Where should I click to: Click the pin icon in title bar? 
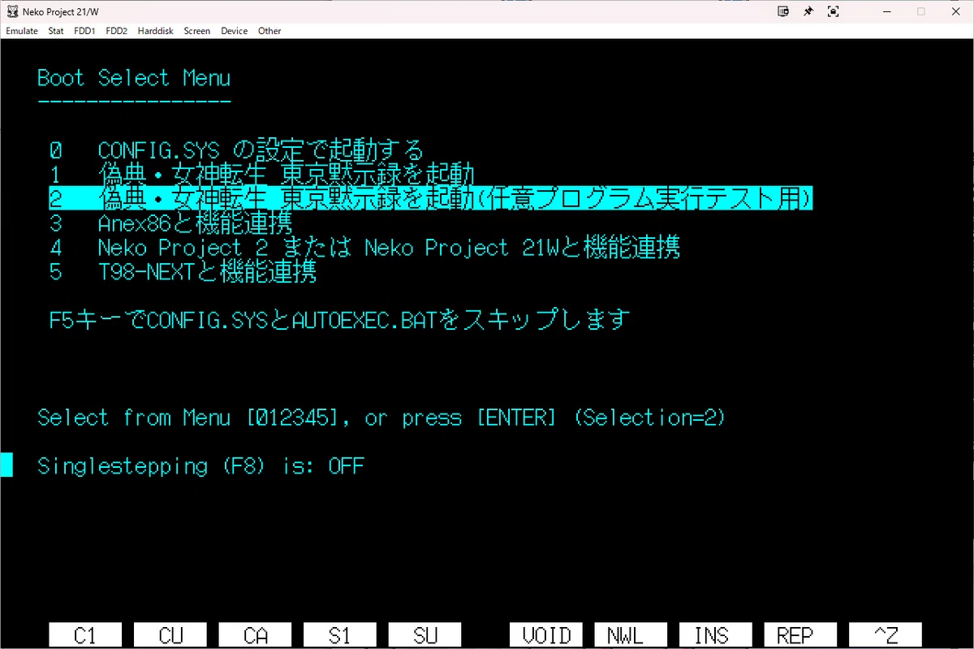808,11
